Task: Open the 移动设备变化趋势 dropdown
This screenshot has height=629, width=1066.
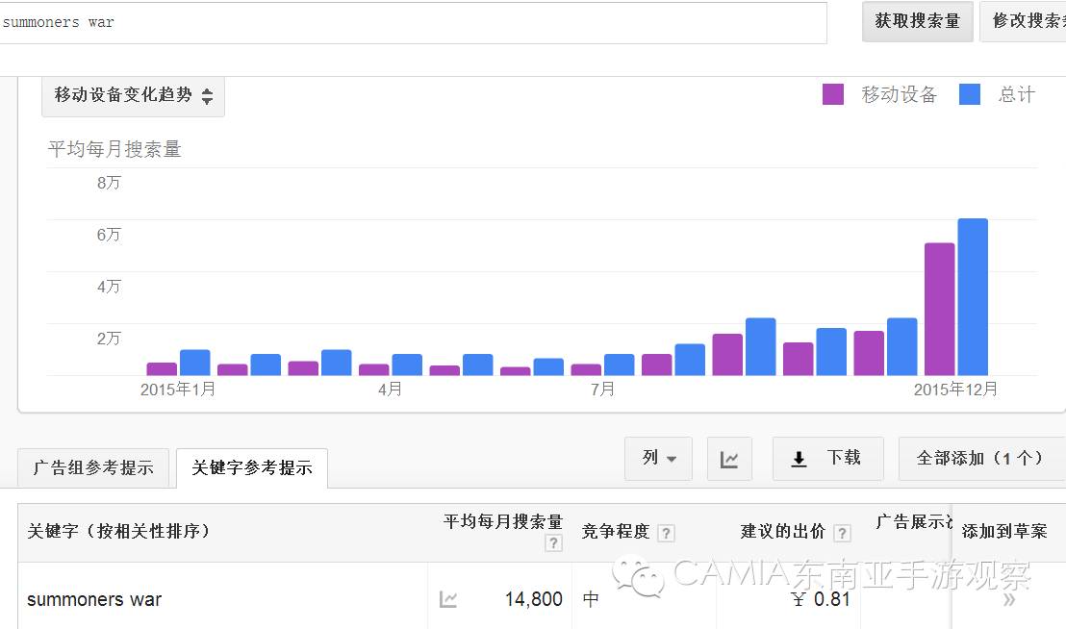Action: point(133,96)
